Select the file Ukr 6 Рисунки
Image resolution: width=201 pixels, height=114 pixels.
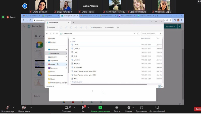click(x=116, y=67)
